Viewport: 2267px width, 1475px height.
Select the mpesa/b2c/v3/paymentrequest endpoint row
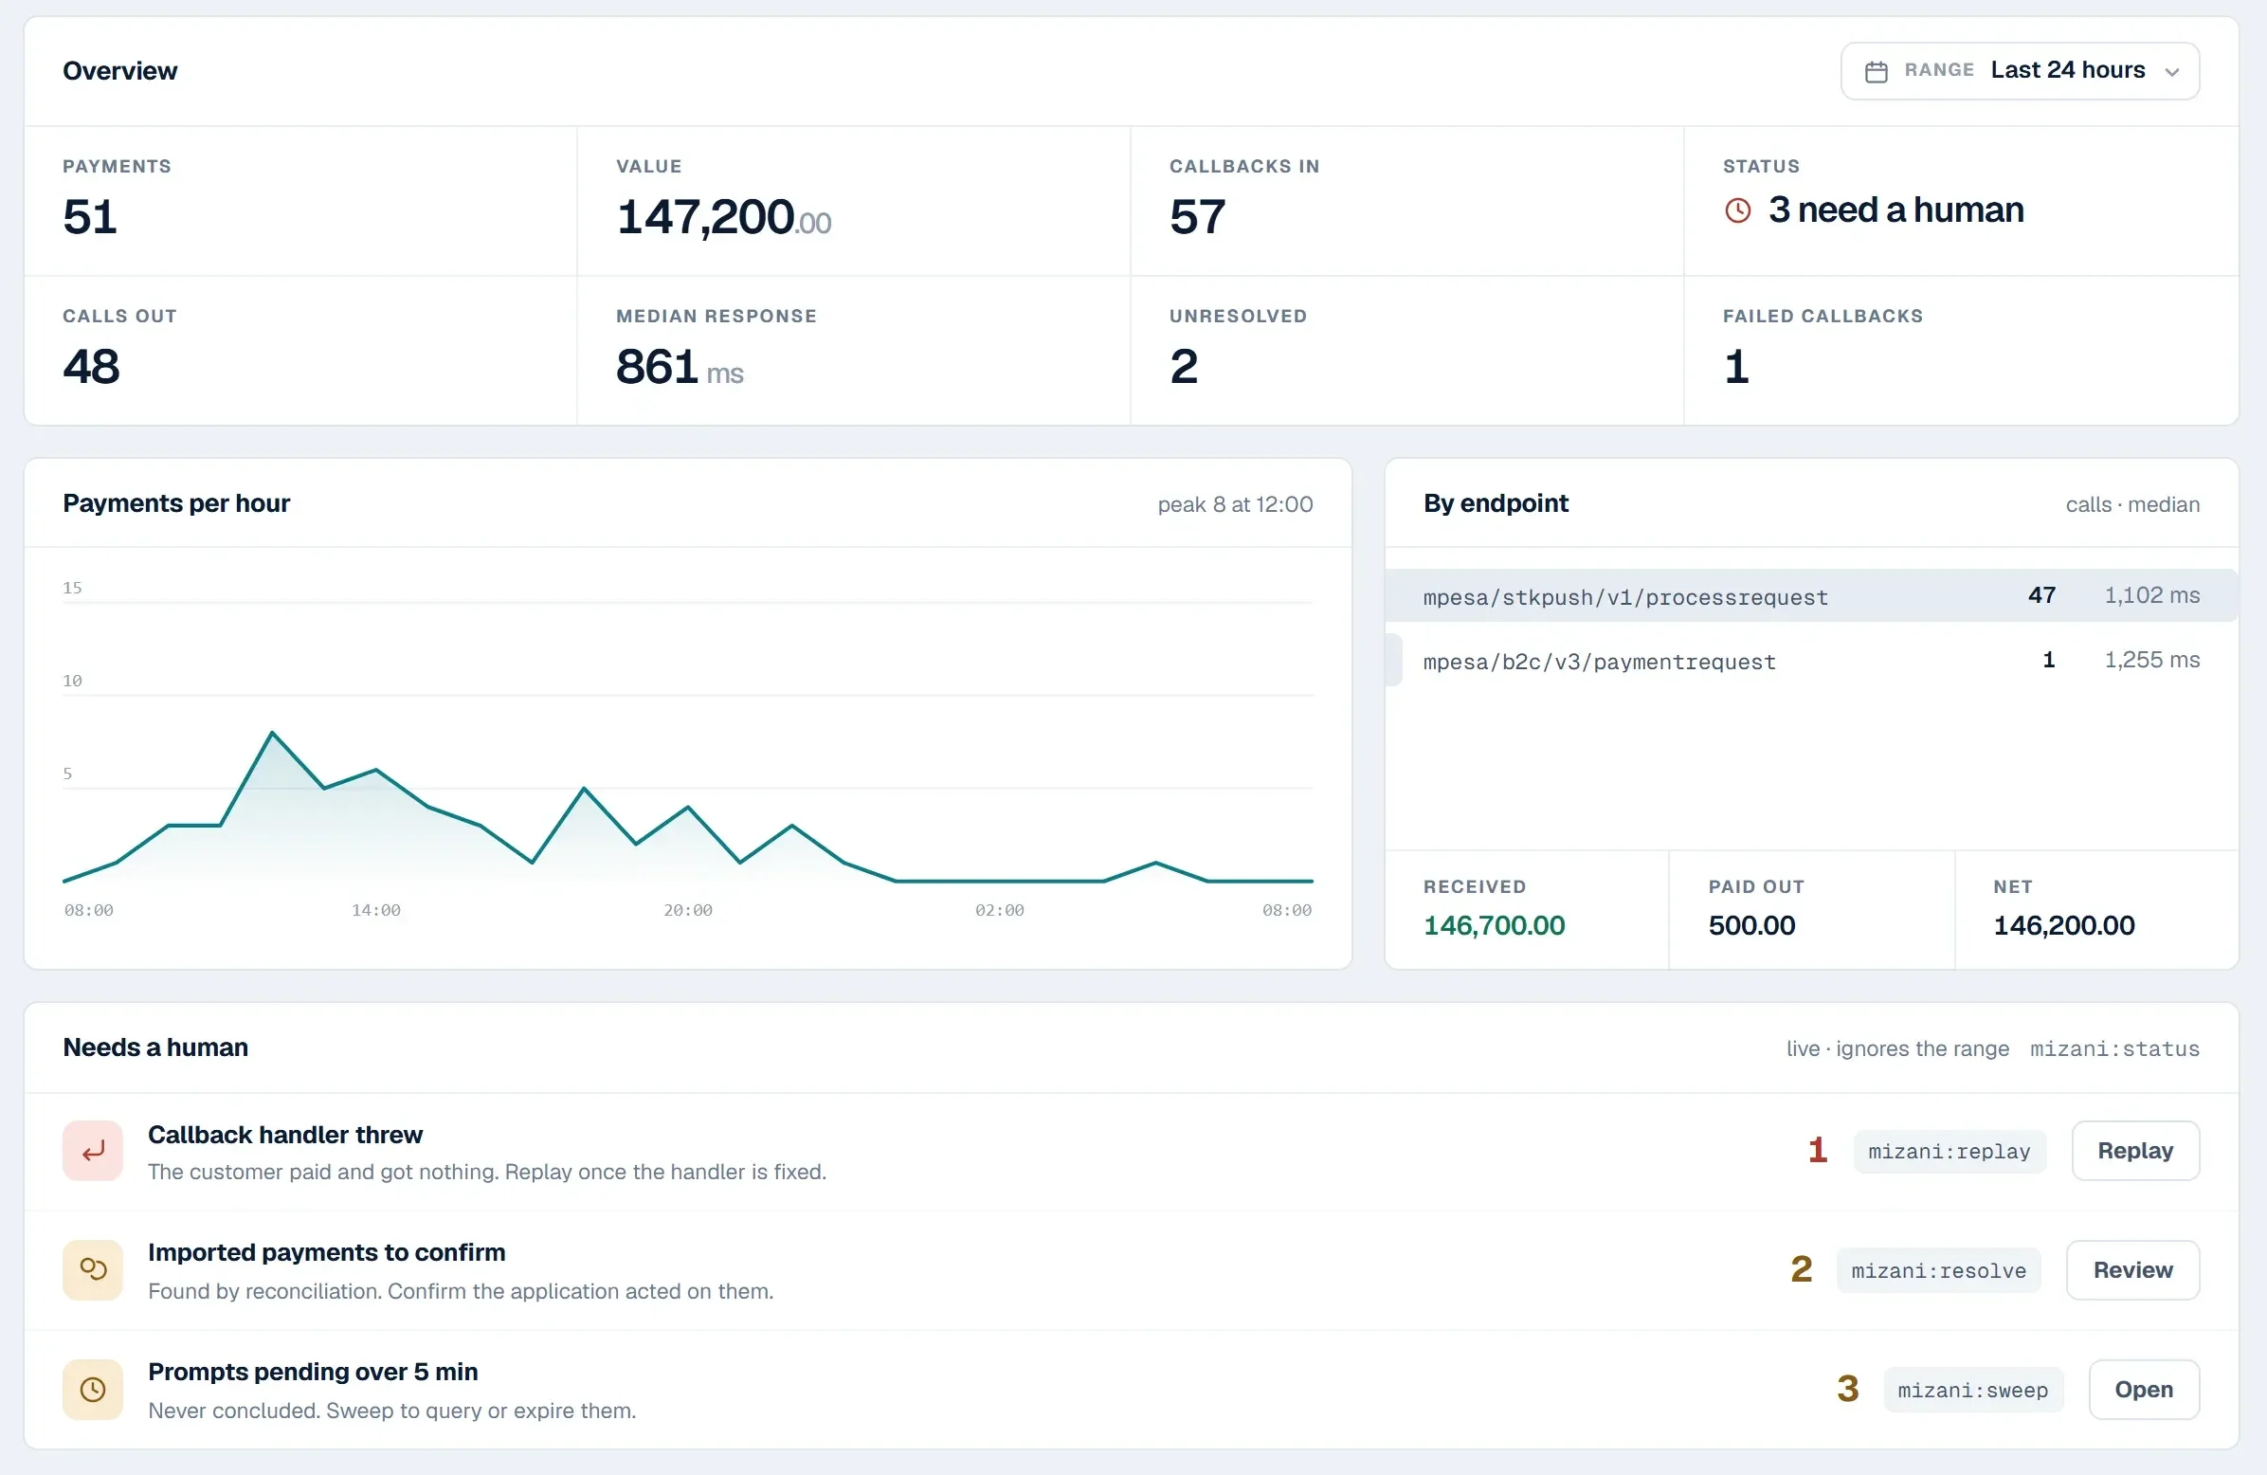click(x=1812, y=661)
